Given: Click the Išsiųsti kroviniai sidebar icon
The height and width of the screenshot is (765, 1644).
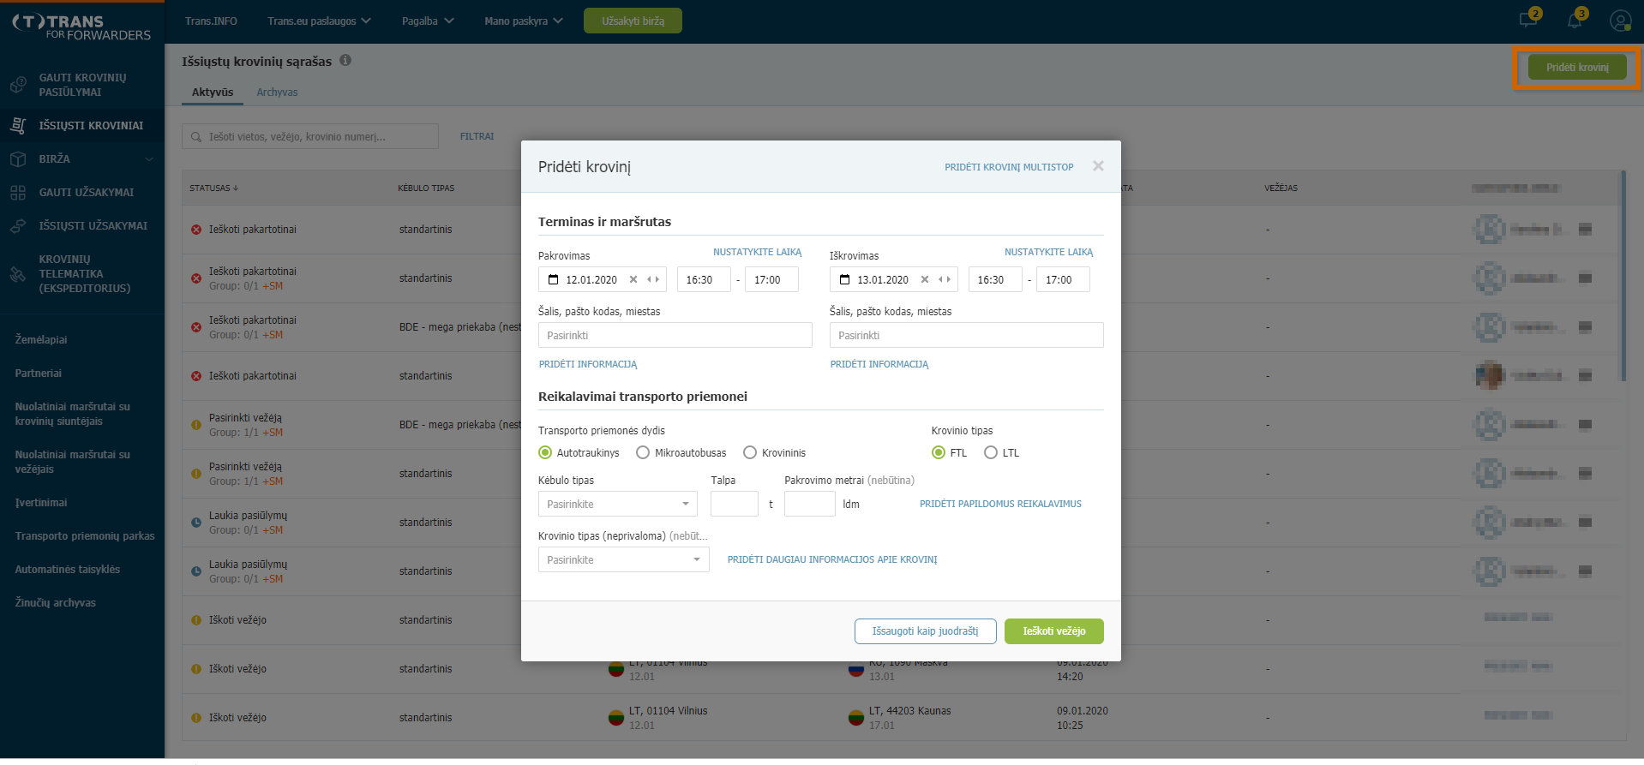Looking at the screenshot, I should point(18,125).
